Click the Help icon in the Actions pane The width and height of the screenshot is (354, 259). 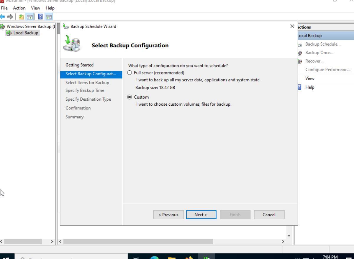[x=300, y=87]
